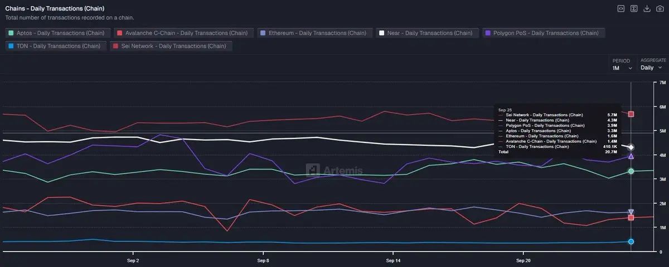
Task: Click the sigma formula icon
Action: click(x=634, y=8)
